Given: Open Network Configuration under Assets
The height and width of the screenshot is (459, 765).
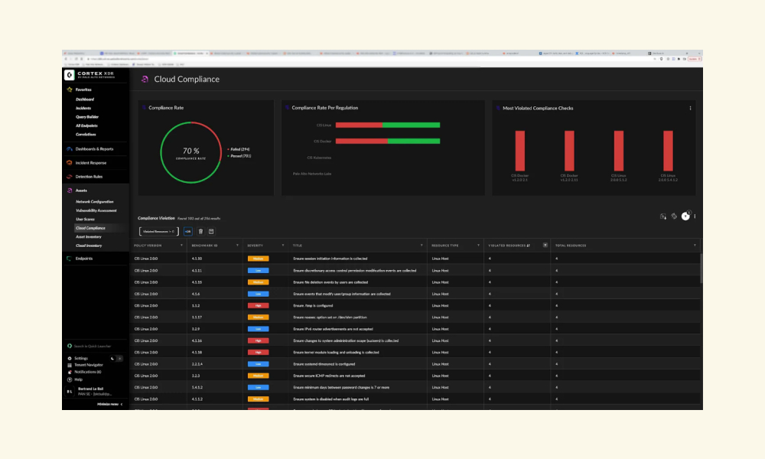Looking at the screenshot, I should point(95,202).
